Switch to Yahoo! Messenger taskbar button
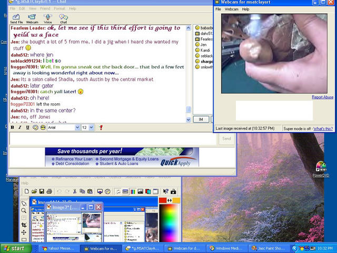 pos(58,248)
